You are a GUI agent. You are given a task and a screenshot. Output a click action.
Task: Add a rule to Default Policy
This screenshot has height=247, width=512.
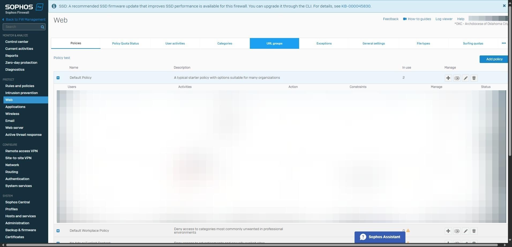(x=448, y=78)
